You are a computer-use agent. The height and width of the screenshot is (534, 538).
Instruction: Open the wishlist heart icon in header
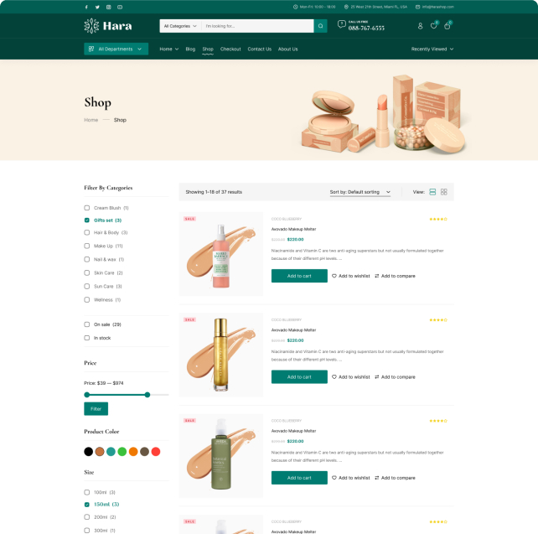tap(434, 26)
